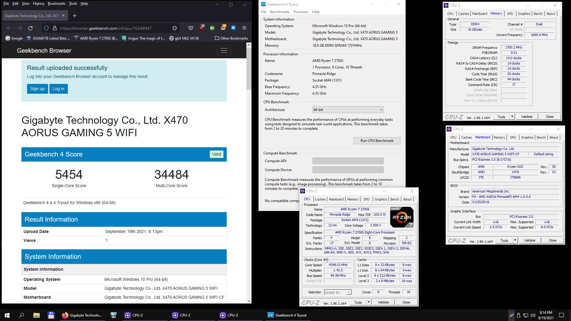Expand Tools arrow in Memory CPU-Z window
571x321 pixels.
tap(512, 117)
